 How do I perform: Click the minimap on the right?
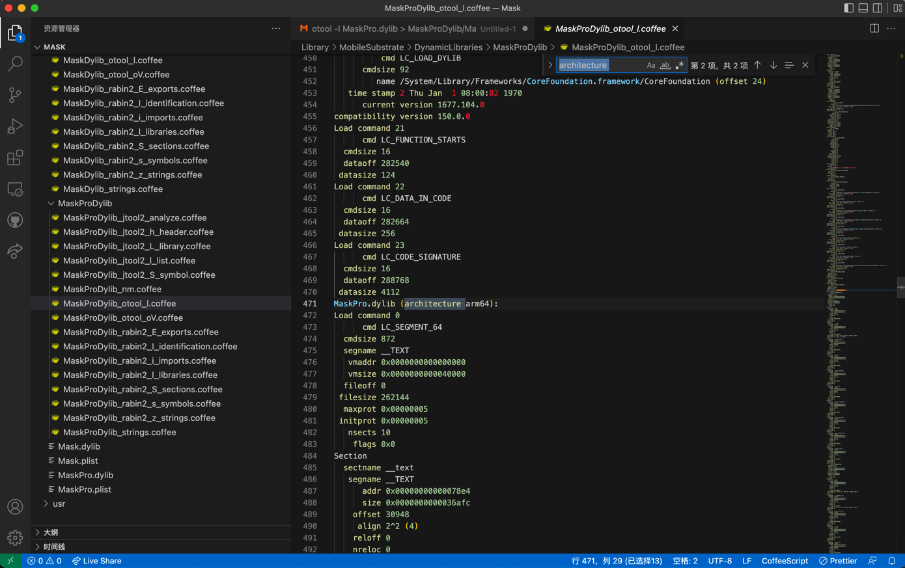pos(862,303)
